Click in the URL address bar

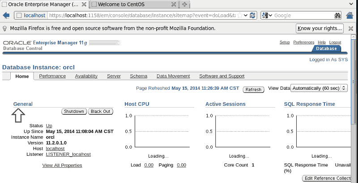(142, 16)
